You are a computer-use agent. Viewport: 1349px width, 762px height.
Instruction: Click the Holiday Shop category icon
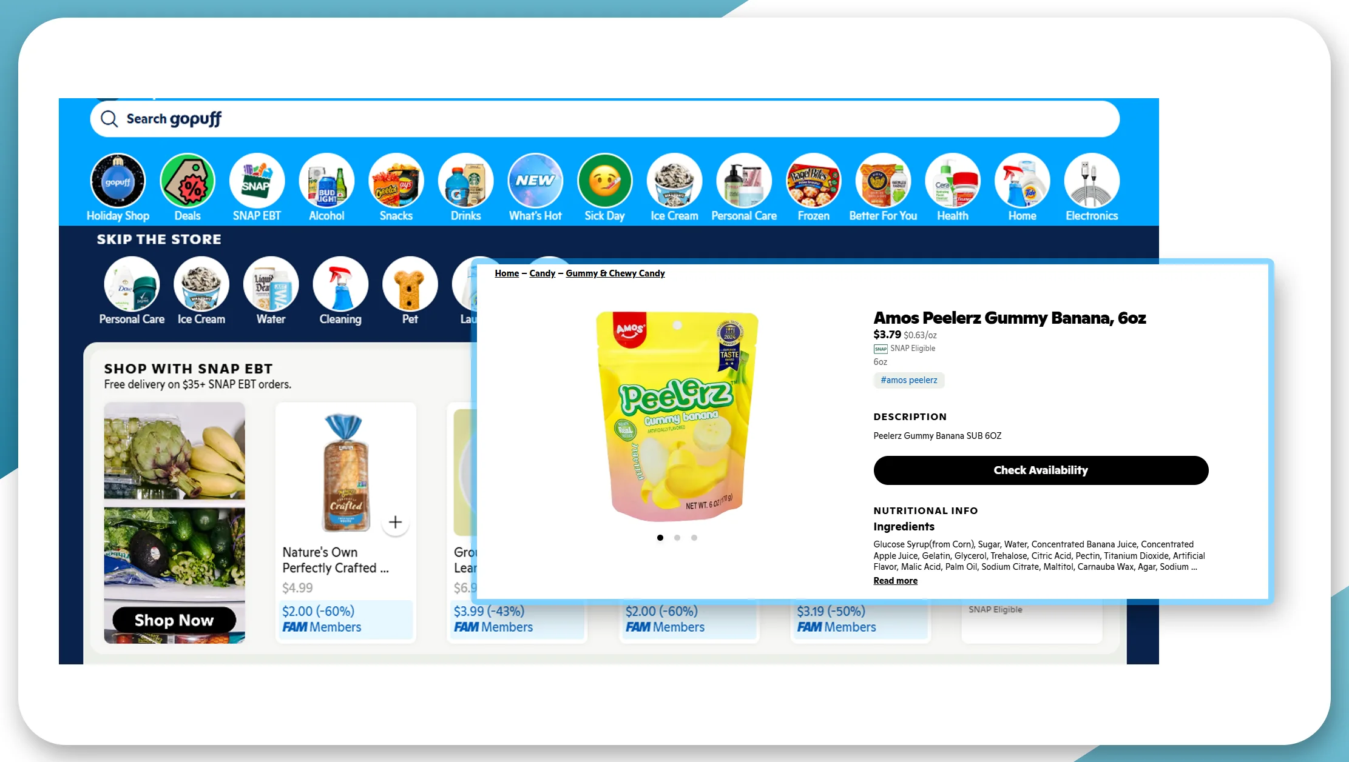[x=118, y=181]
